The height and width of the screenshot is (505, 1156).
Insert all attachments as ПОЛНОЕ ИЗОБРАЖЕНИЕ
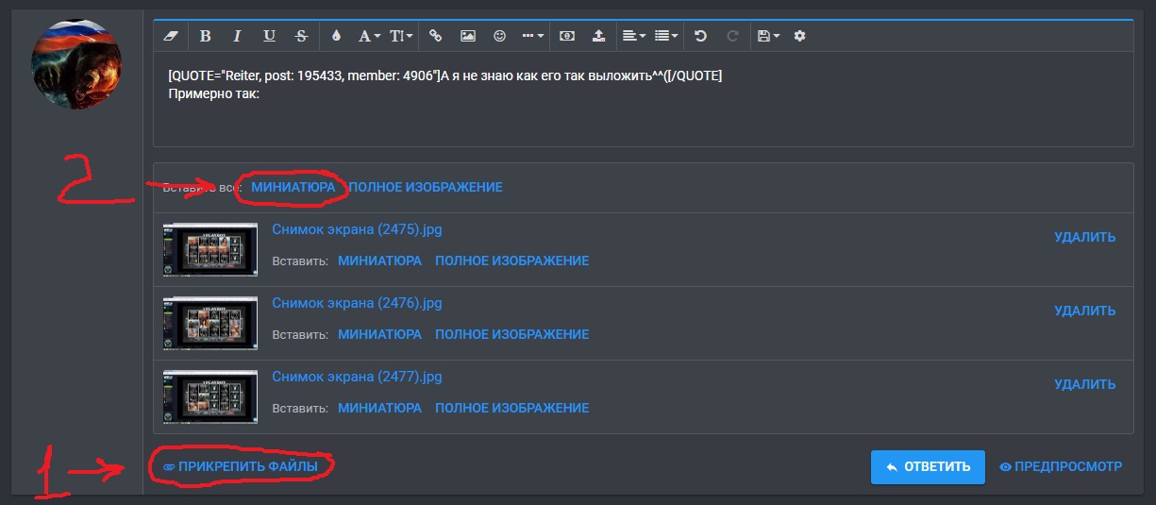(426, 187)
